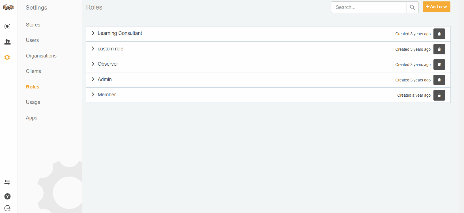Select the orange settings gear icon
464x213 pixels.
tap(7, 57)
